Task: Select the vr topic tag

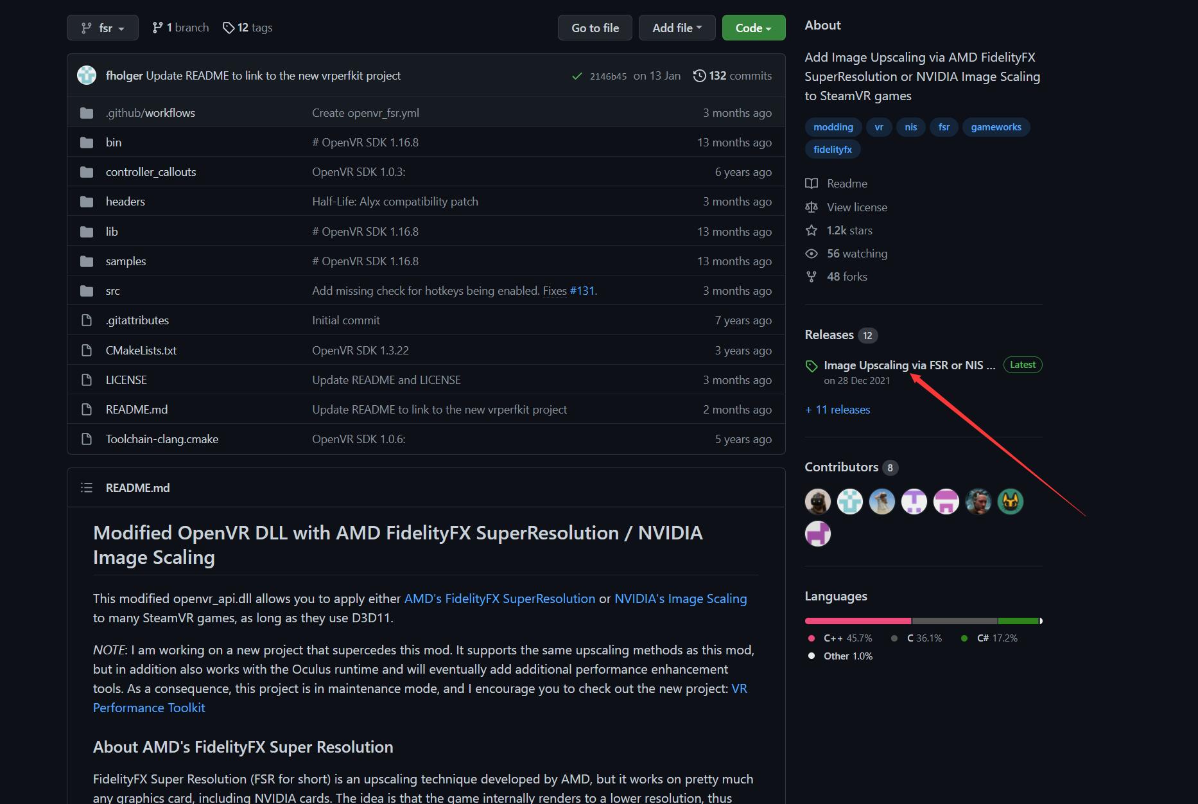Action: coord(879,127)
